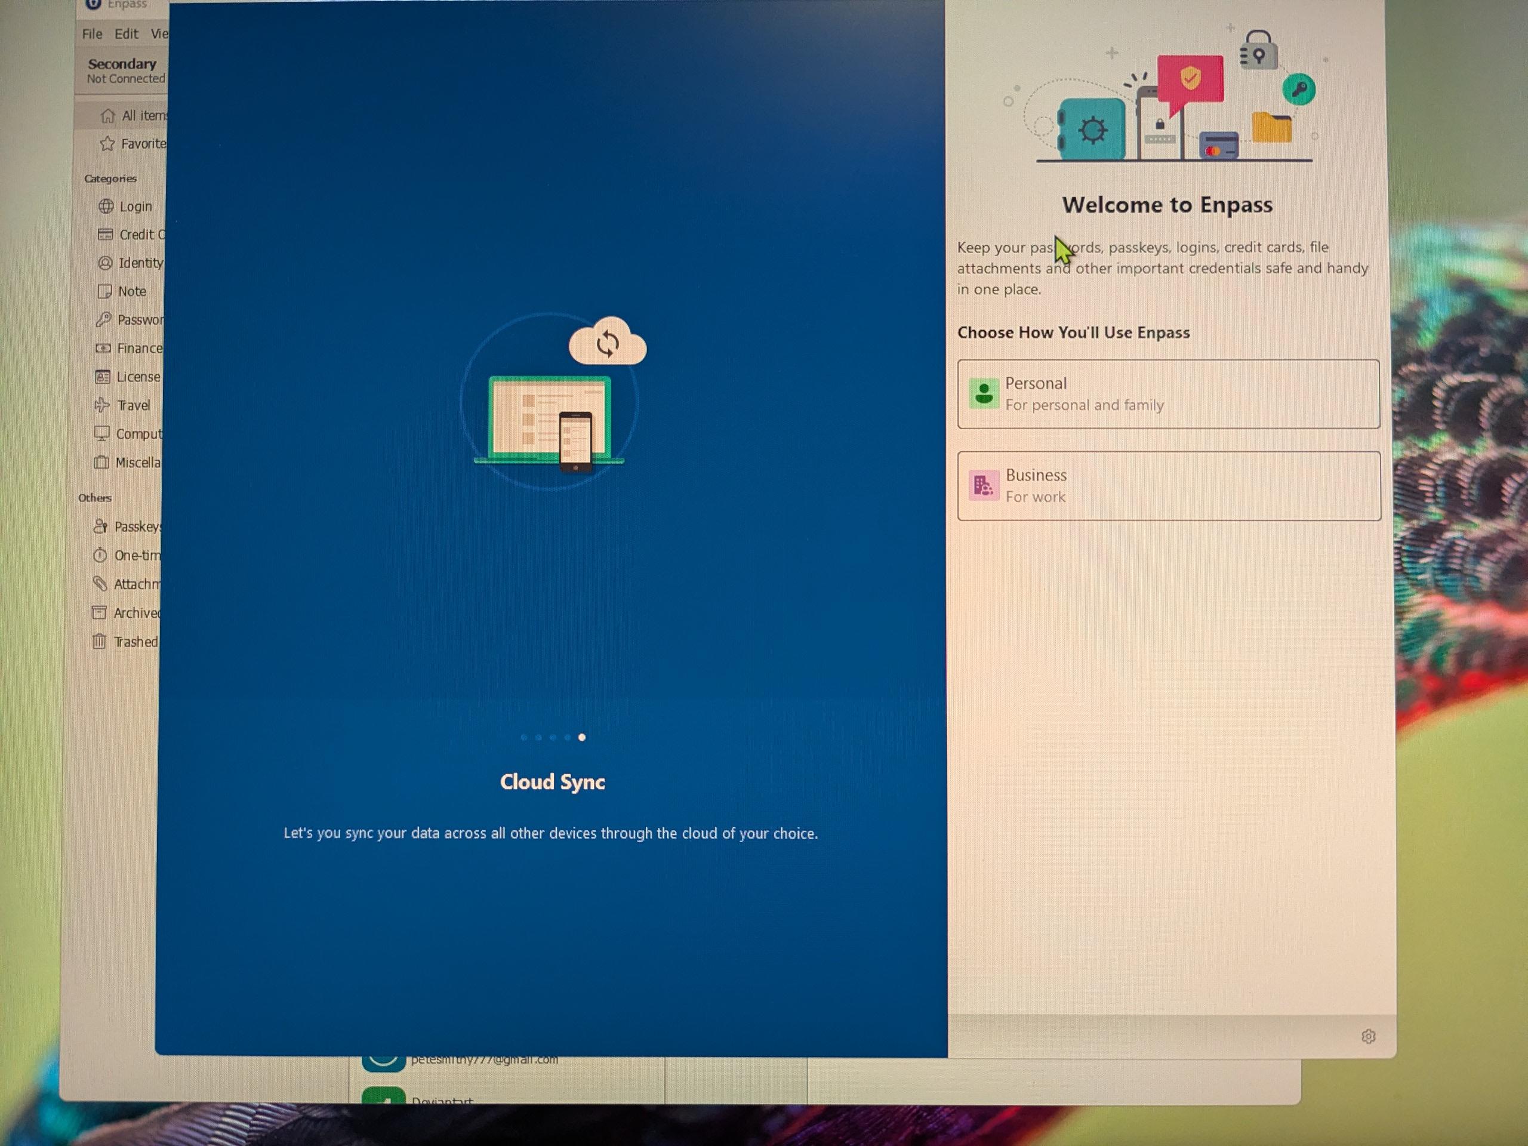Click the Travel airplane icon
The height and width of the screenshot is (1146, 1528).
[x=102, y=405]
